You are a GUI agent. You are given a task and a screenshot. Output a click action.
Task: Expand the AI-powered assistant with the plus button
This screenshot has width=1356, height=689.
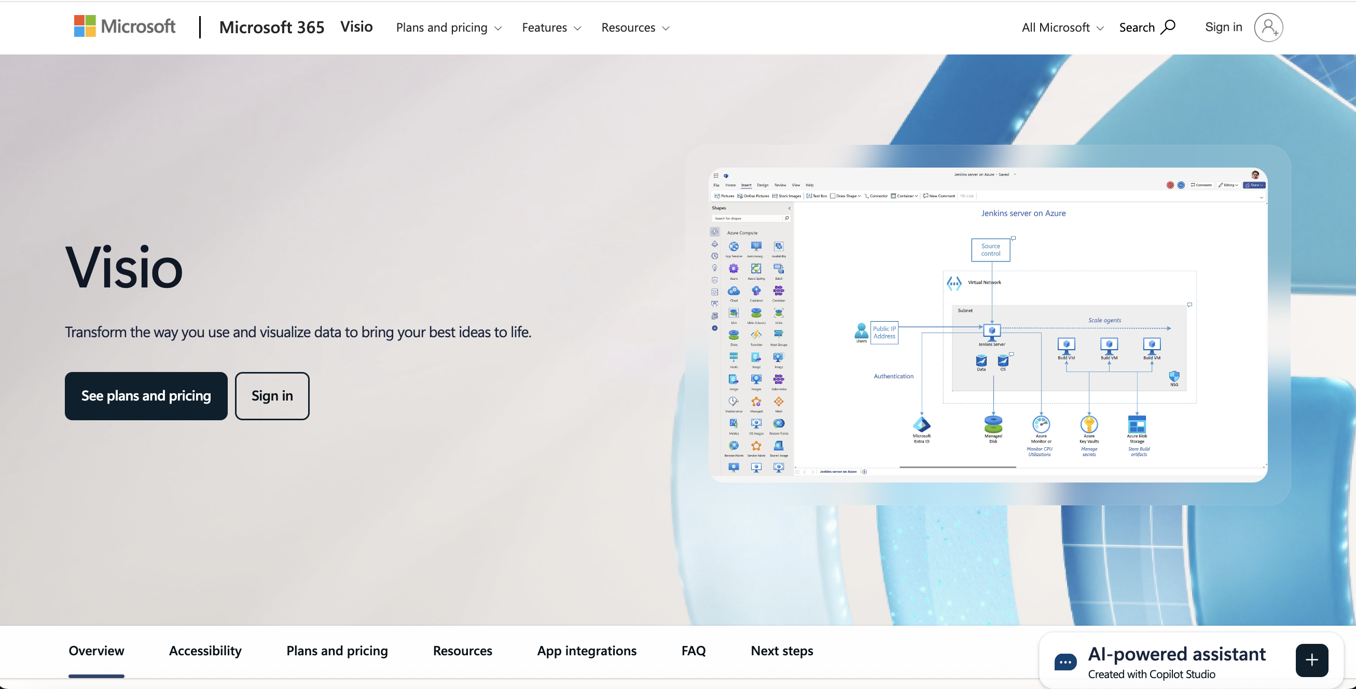point(1312,660)
